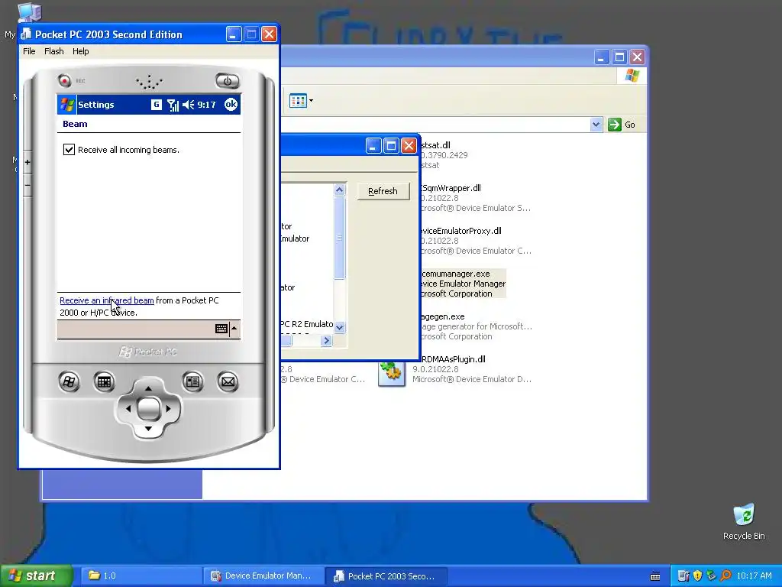Push the volume up plus side button
Viewport: 782px width, 587px height.
tap(27, 162)
